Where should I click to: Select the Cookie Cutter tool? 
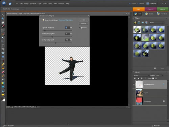click(x=3, y=53)
